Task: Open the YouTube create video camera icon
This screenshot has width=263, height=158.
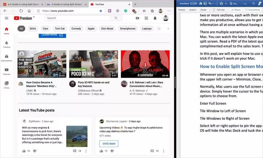Action: pos(138,18)
